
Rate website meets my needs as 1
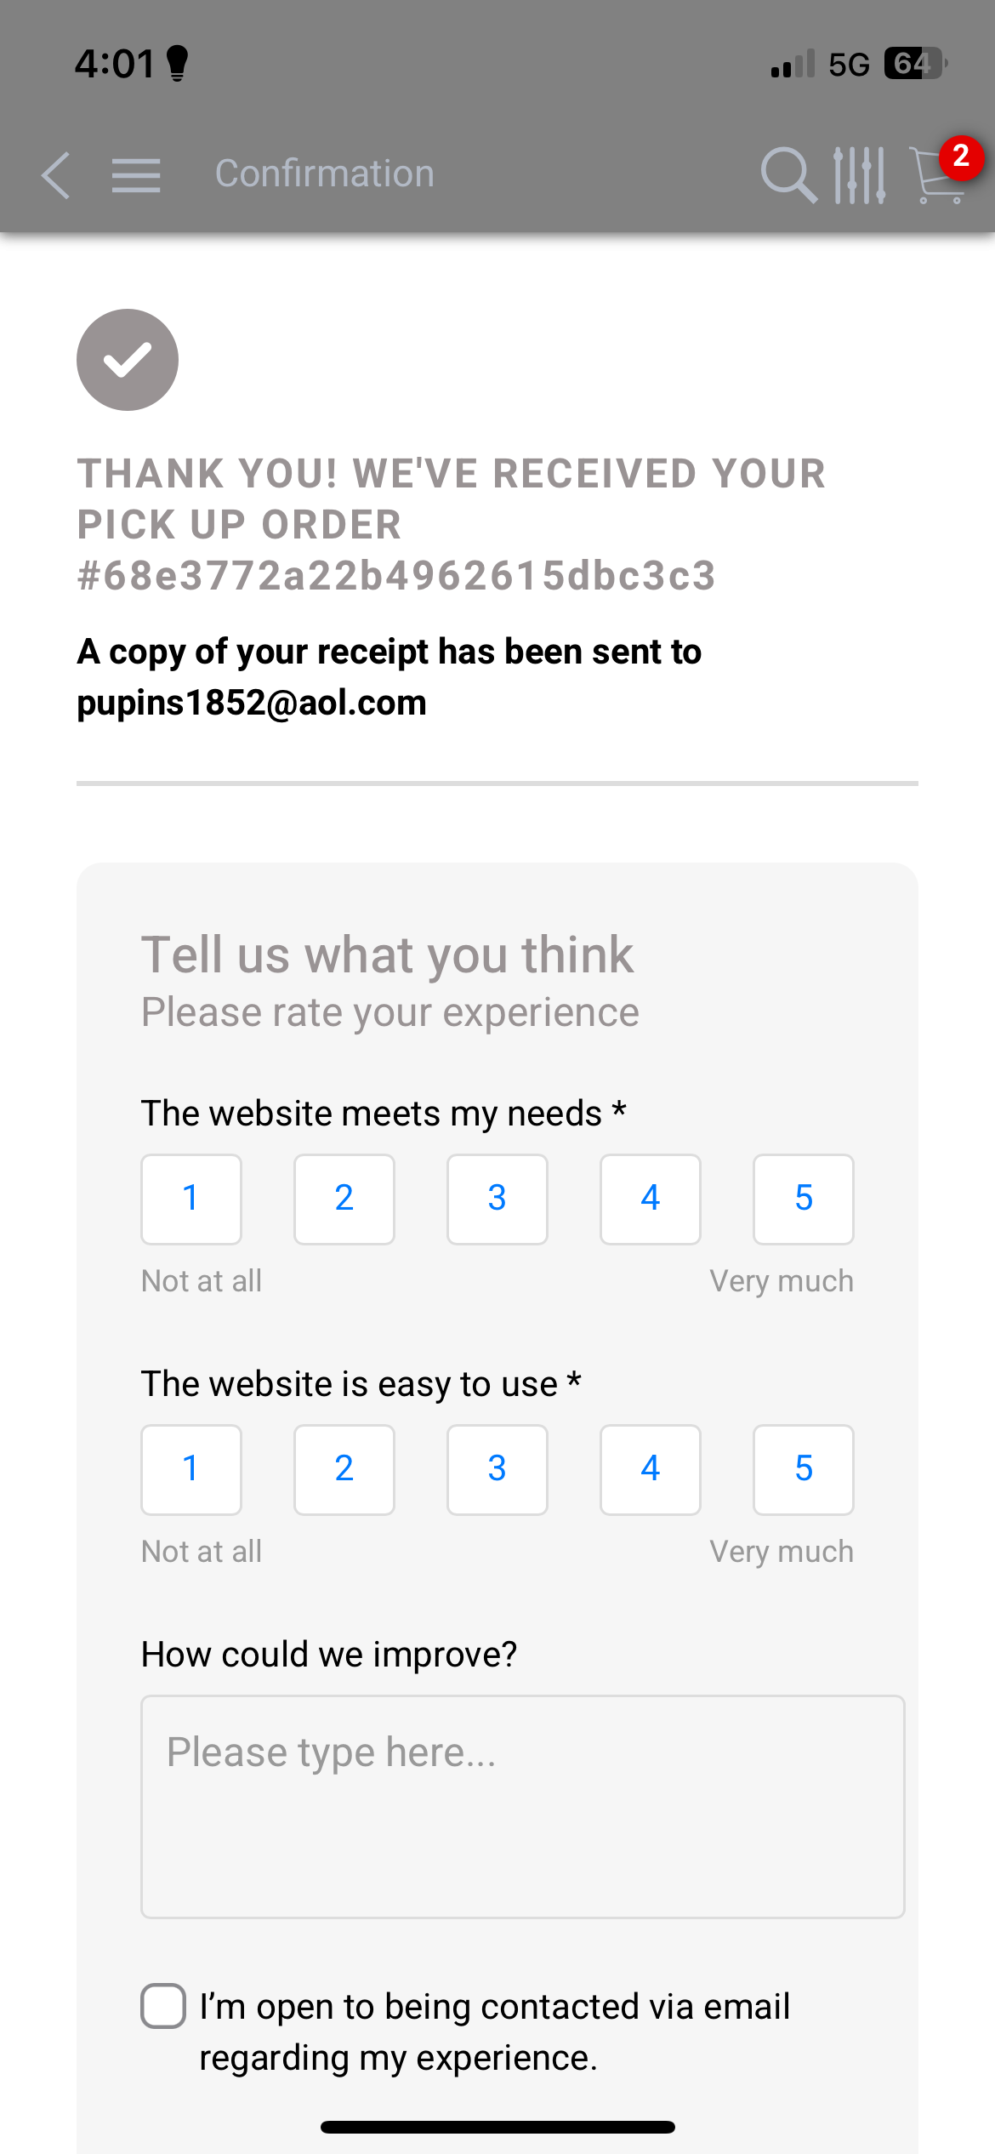click(x=191, y=1199)
